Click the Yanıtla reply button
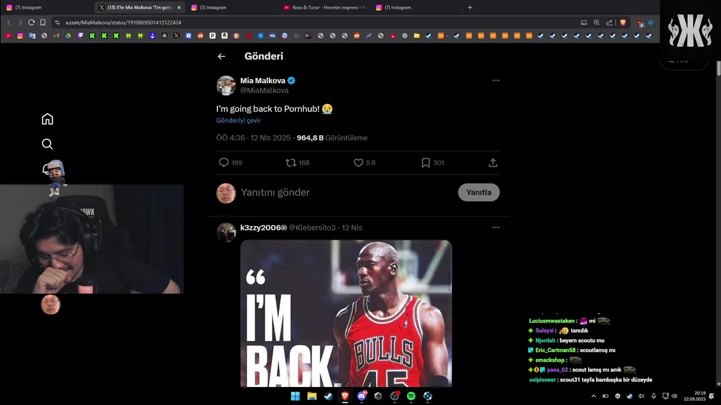This screenshot has height=405, width=721. coord(479,192)
